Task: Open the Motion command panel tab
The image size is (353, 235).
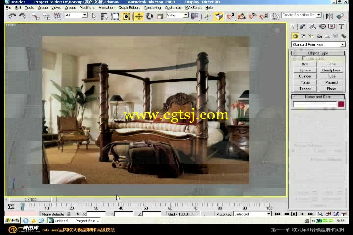Action: [x=322, y=26]
